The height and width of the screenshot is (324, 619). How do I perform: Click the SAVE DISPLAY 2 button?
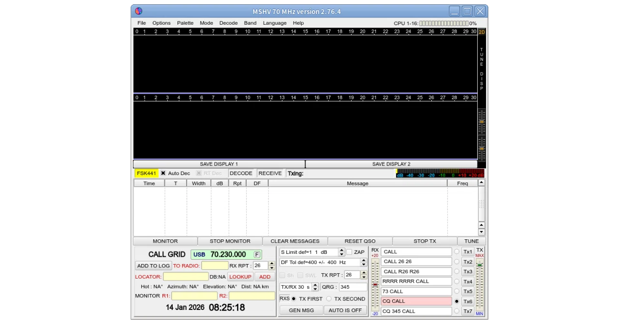tap(391, 164)
